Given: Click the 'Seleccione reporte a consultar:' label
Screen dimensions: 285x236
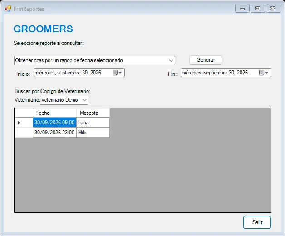Looking at the screenshot, I should point(49,43).
